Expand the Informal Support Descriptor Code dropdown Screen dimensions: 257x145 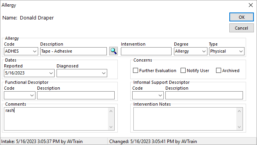tap(160, 95)
